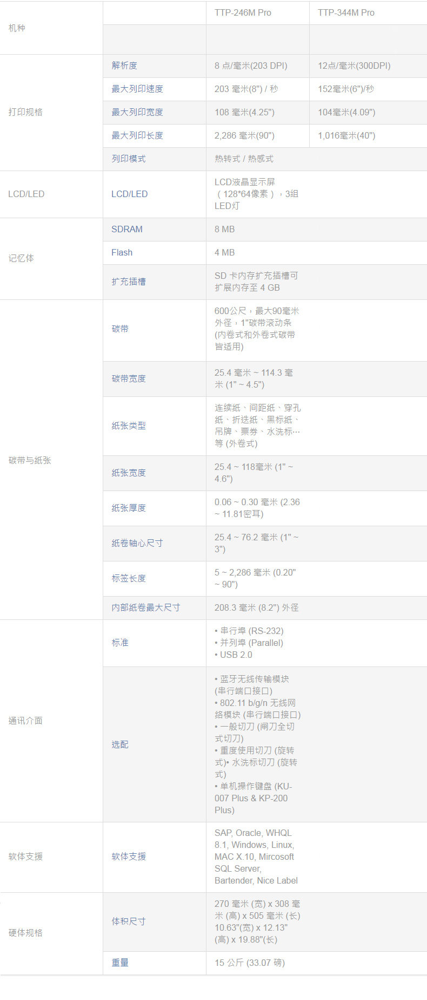Click the 8 点/毫米(203 DPI) value

(x=251, y=66)
